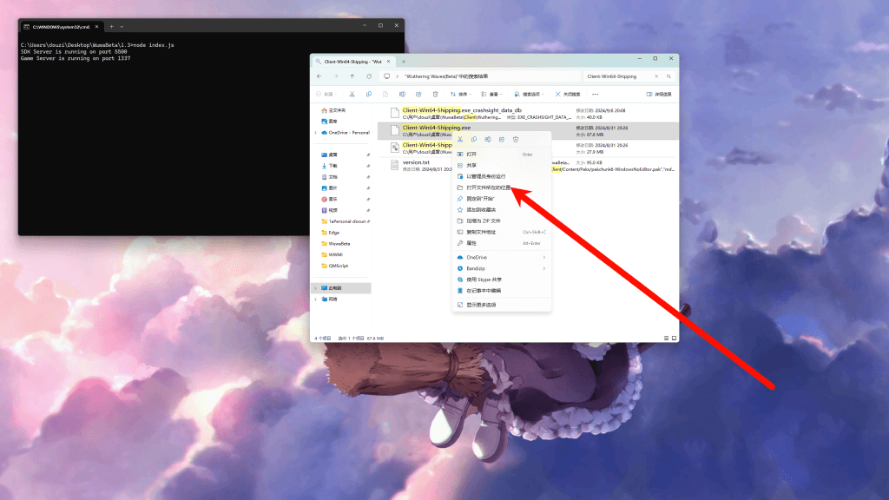The height and width of the screenshot is (500, 889).
Task: Toggle the details pane button (详细信息)
Action: click(x=659, y=94)
